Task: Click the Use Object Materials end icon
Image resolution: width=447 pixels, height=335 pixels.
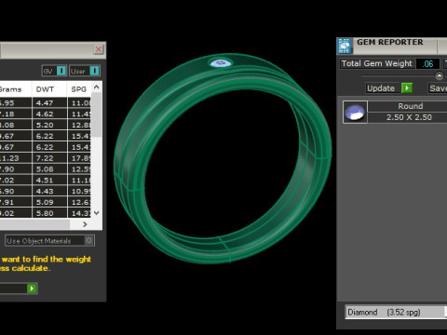Action: pos(88,240)
